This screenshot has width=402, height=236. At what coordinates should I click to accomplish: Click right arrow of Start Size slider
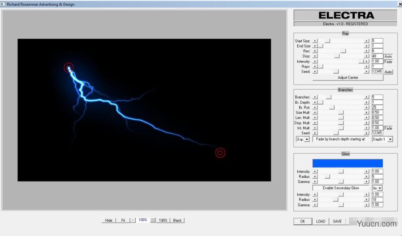[x=367, y=41]
